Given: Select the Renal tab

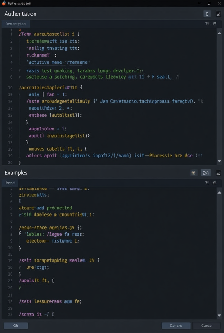Looking at the screenshot, I should pos(10,183).
